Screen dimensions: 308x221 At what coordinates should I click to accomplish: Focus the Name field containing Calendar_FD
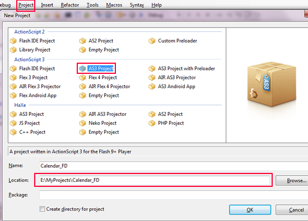pos(174,166)
